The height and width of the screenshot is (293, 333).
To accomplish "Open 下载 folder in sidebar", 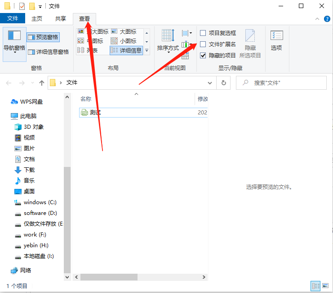I will tap(25, 170).
